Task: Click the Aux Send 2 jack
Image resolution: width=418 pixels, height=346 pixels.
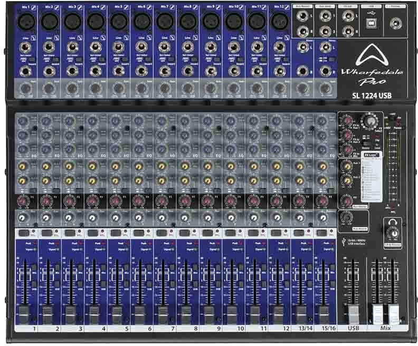Action: click(325, 31)
